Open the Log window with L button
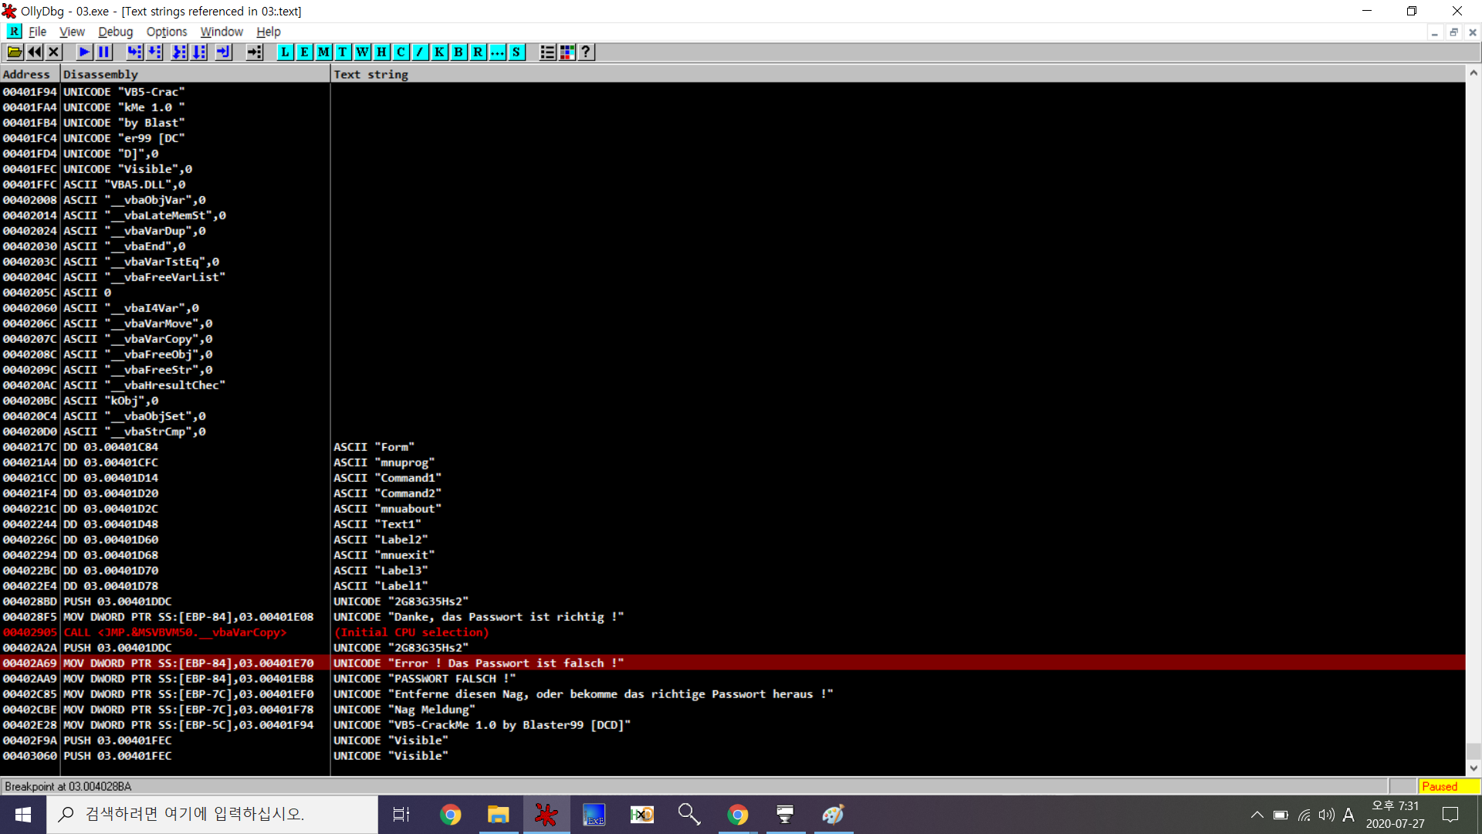Viewport: 1482px width, 834px height. [x=285, y=52]
